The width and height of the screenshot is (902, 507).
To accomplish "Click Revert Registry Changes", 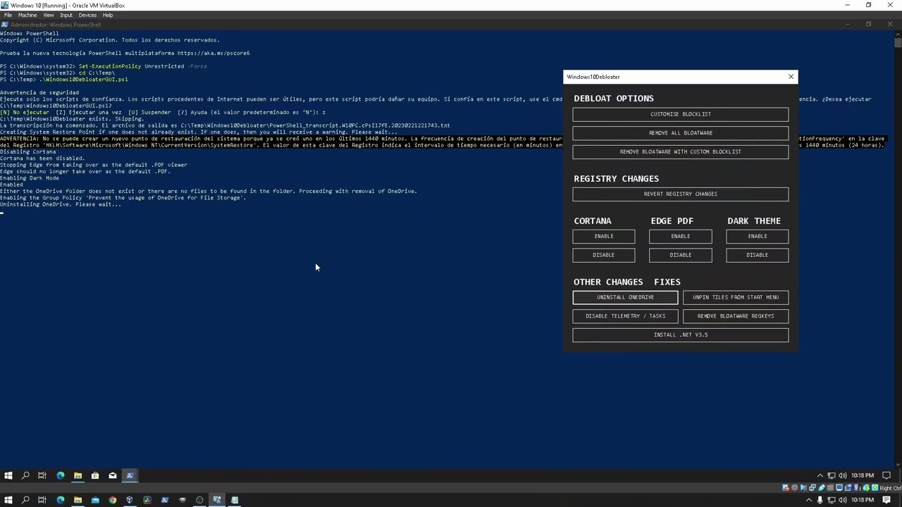I will coord(680,194).
